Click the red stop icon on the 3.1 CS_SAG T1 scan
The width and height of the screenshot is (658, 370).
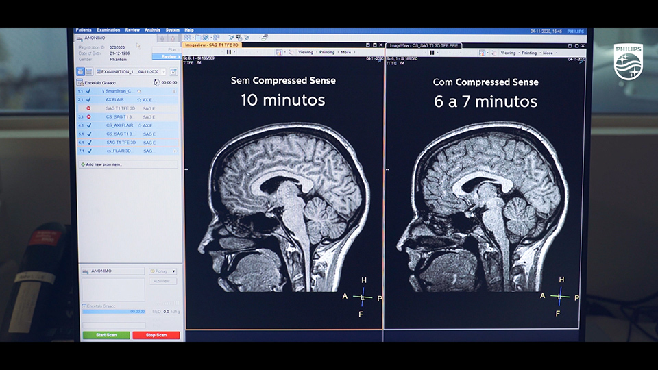point(88,117)
